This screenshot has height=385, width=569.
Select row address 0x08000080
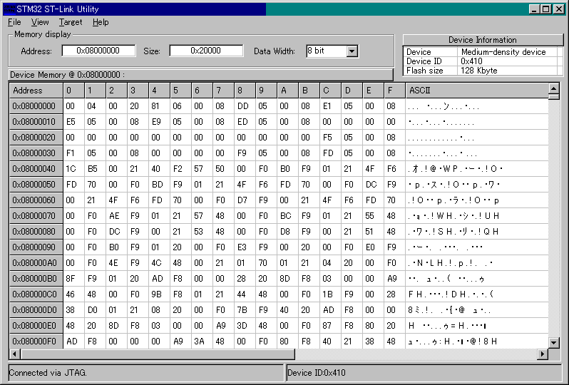pos(36,232)
